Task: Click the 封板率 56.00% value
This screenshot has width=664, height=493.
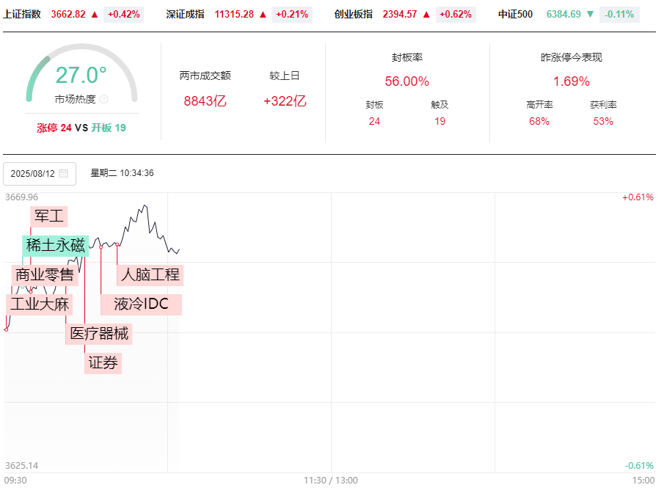Action: 406,81
